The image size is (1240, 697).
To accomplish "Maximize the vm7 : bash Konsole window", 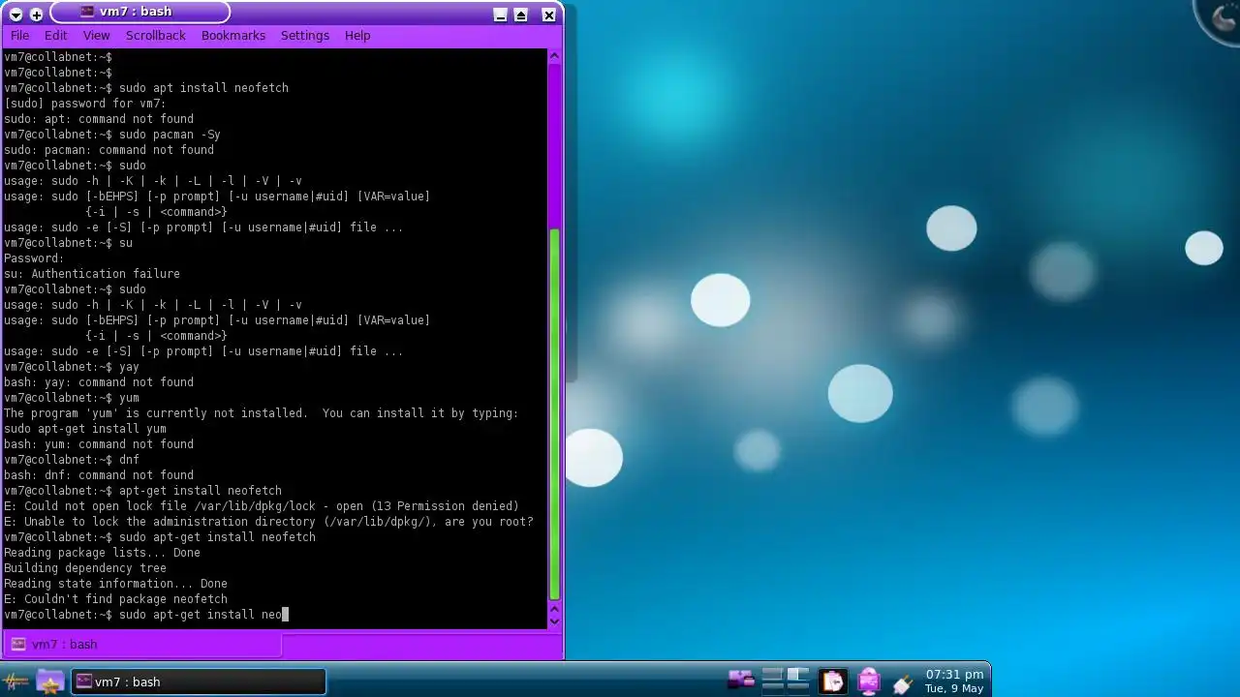I will click(521, 15).
